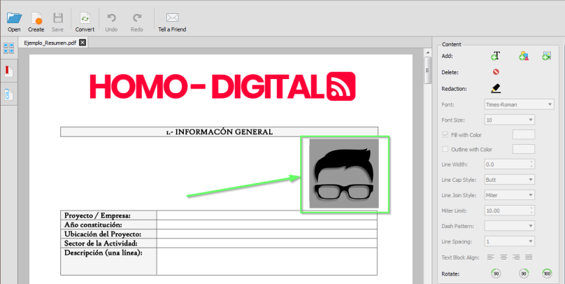Click the 'Sector de la Actividad:' label
The image size is (565, 284).
(x=101, y=243)
